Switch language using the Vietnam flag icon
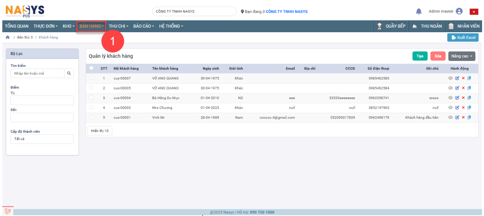 tap(473, 12)
